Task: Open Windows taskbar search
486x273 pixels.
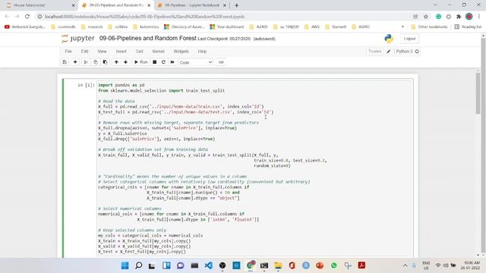Action: pos(139,265)
